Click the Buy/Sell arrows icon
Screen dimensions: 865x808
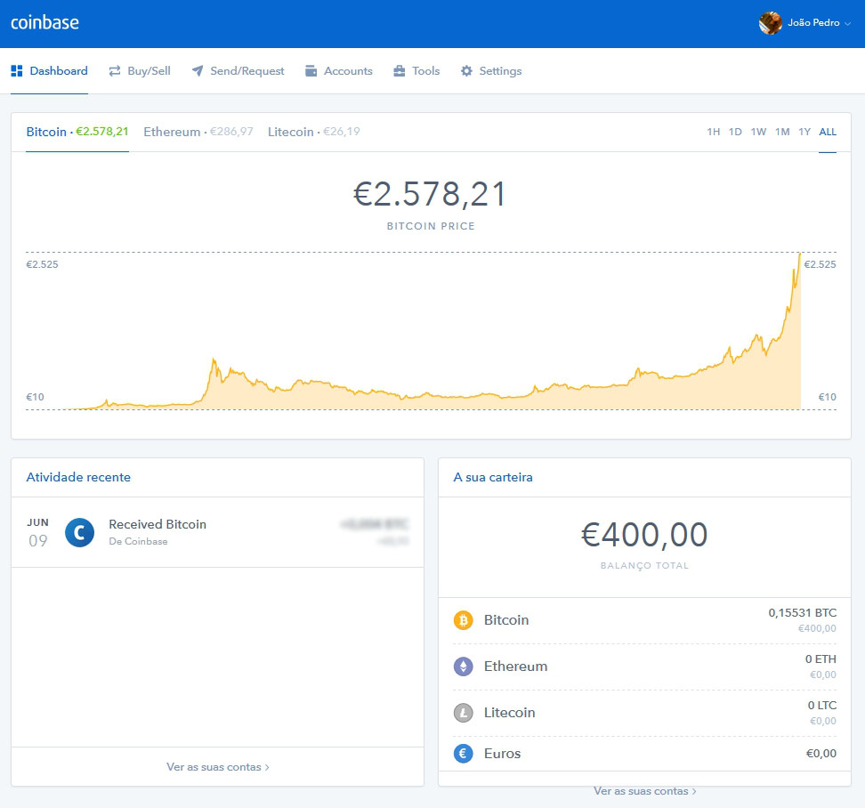pyautogui.click(x=115, y=70)
